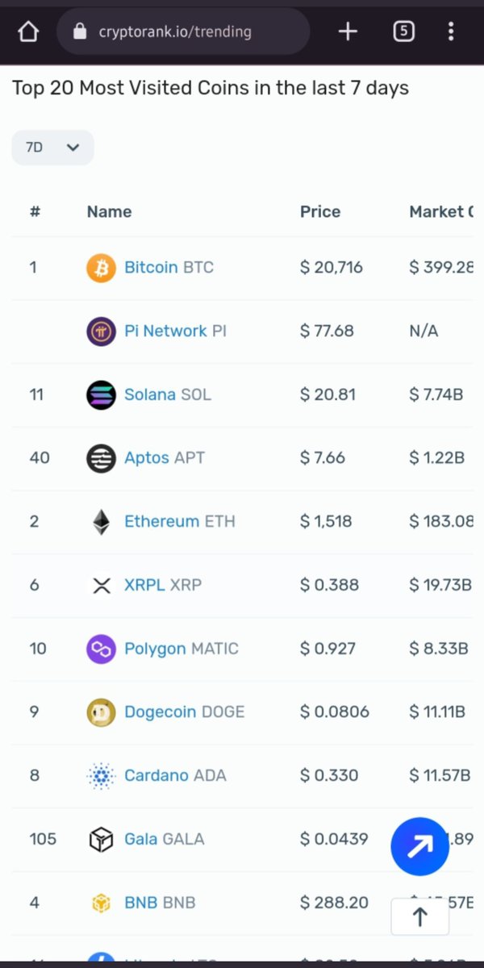Click the Ethereum diamond logo
The width and height of the screenshot is (484, 968).
click(102, 521)
